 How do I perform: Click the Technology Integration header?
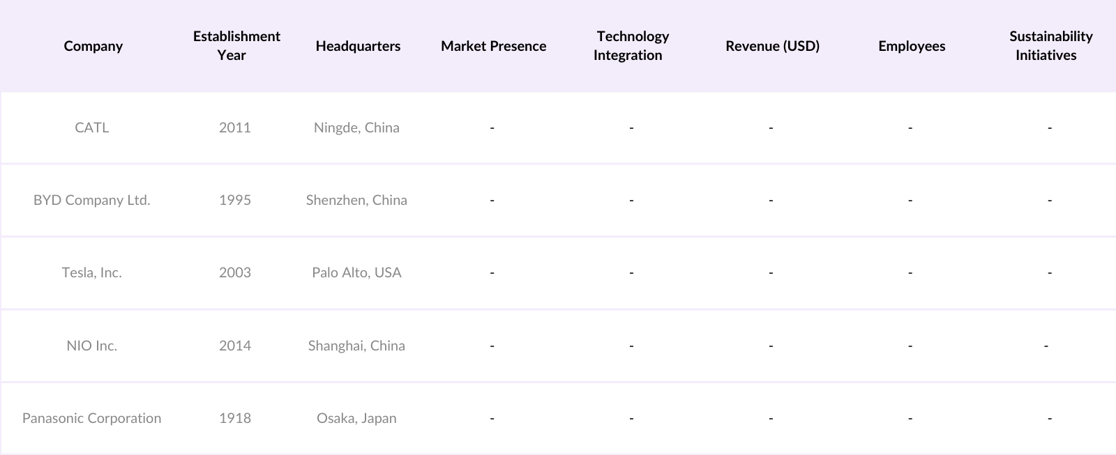(x=631, y=46)
